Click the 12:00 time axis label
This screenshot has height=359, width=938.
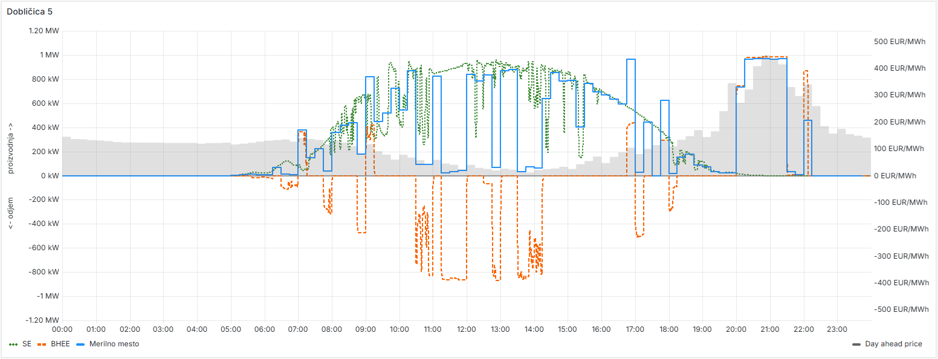coord(467,330)
